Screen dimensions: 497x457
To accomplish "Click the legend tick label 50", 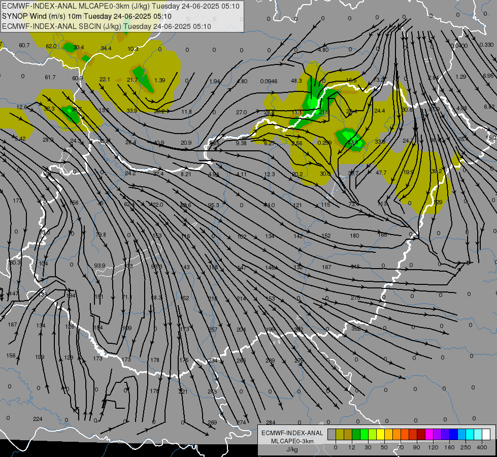I will tap(384, 447).
